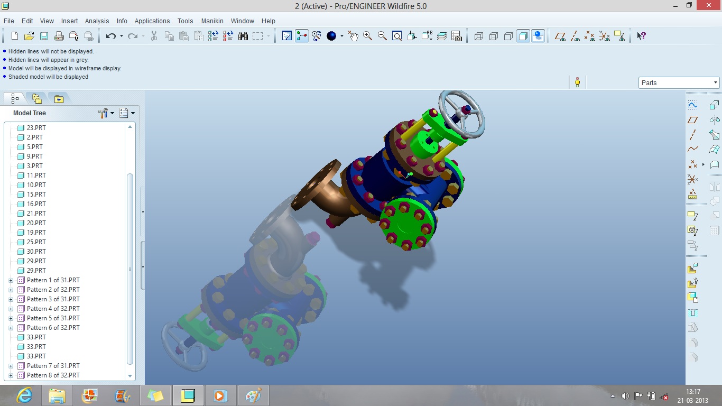Open Internet Explorer from taskbar
The height and width of the screenshot is (406, 722).
click(x=24, y=395)
